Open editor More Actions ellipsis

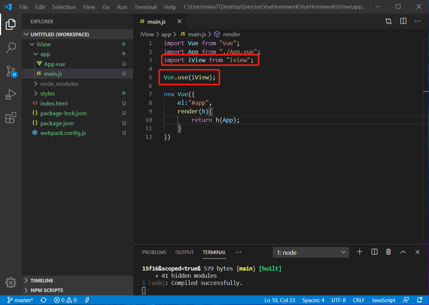417,21
